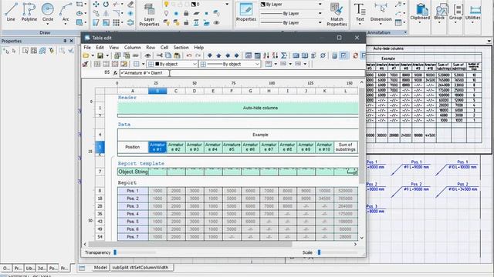Click the layer lock padlock icon
This screenshot has height=277, width=494.
pyautogui.click(x=186, y=13)
